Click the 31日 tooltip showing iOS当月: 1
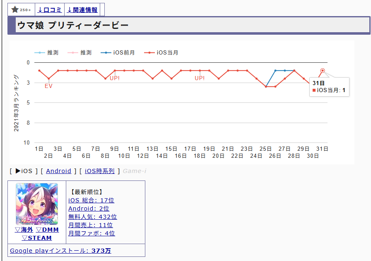Viewport: 371px width, 261px height. 329,87
